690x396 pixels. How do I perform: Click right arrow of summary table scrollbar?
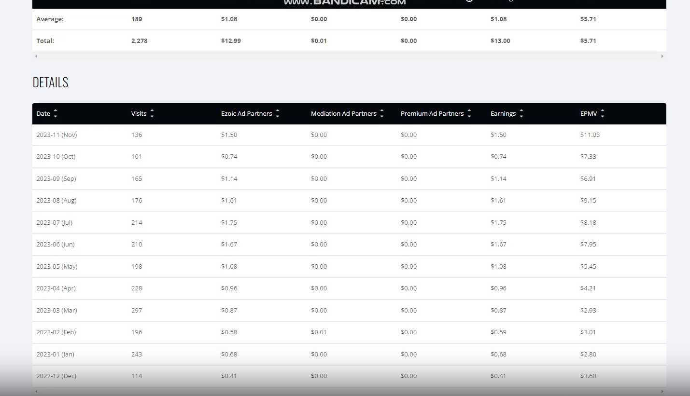pos(662,56)
